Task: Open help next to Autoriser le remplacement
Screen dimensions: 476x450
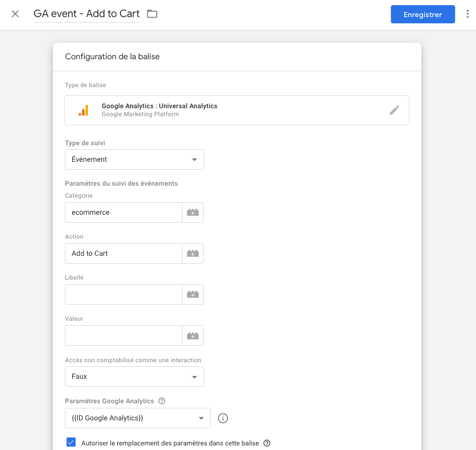Action: click(267, 443)
